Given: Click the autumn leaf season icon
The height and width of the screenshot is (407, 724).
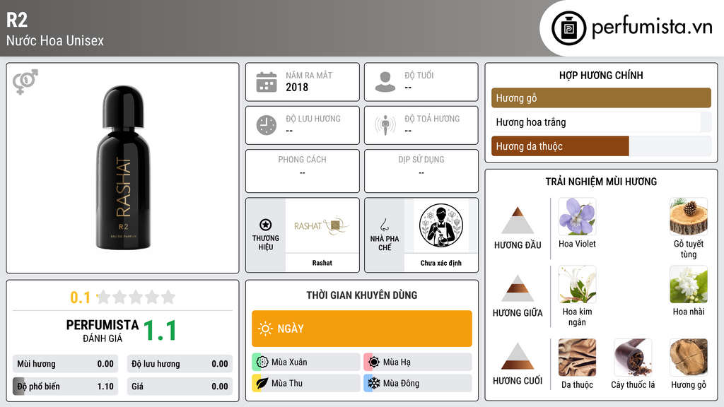Looking at the screenshot, I should click(x=262, y=383).
